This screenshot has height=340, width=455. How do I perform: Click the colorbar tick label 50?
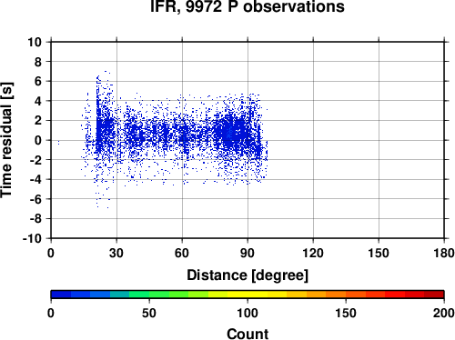tap(149, 313)
